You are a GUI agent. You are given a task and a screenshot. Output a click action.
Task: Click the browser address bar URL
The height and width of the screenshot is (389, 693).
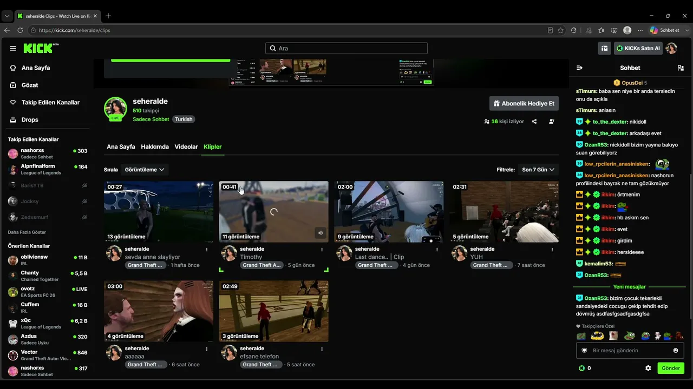pyautogui.click(x=74, y=30)
